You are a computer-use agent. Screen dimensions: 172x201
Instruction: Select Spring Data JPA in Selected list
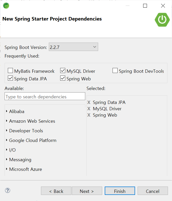[x=109, y=102]
